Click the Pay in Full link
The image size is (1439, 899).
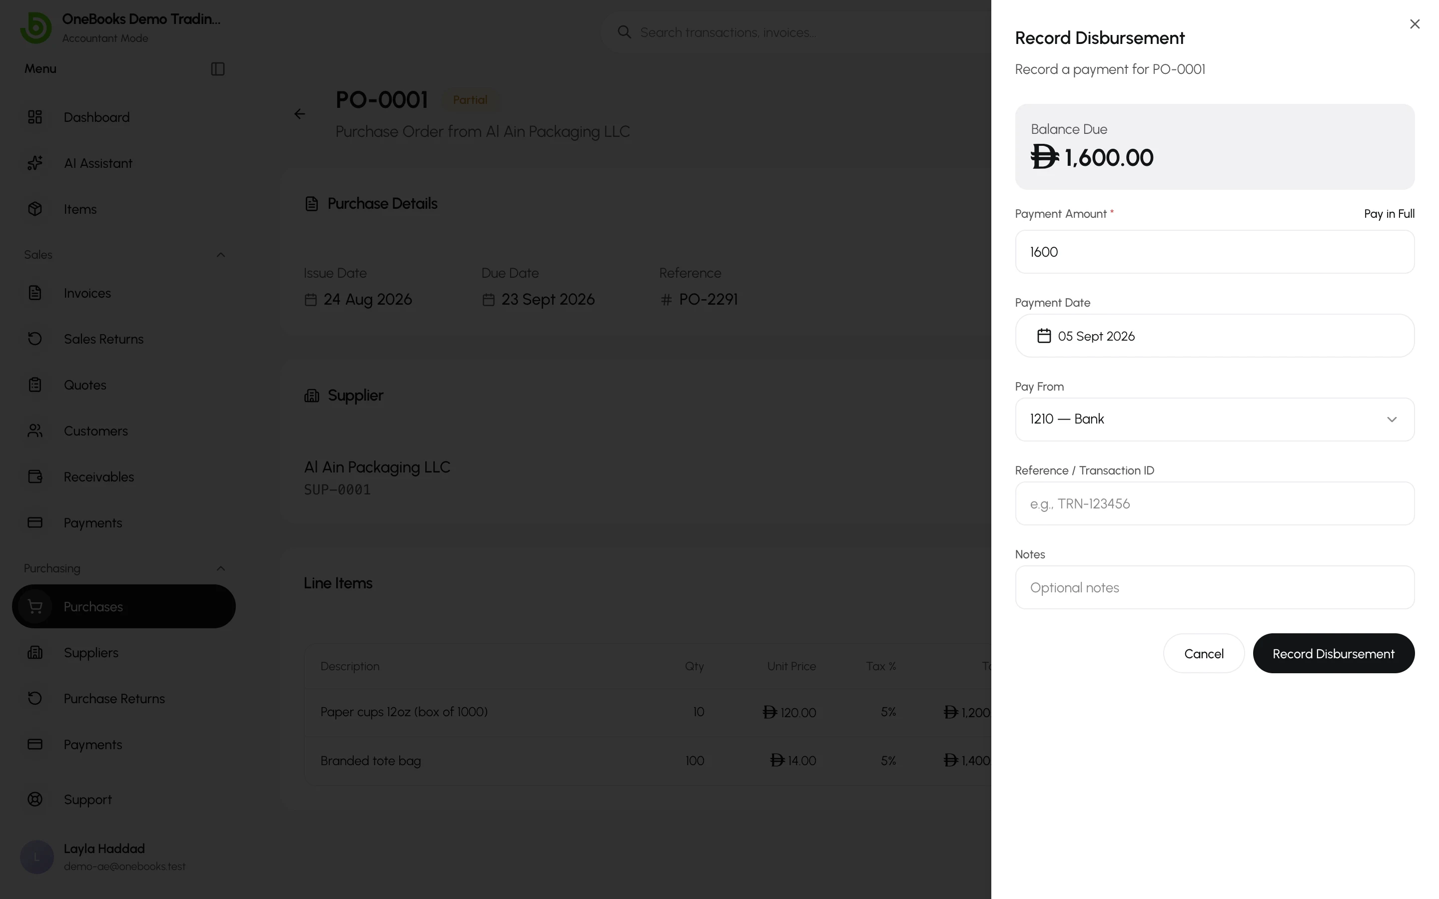pos(1389,213)
